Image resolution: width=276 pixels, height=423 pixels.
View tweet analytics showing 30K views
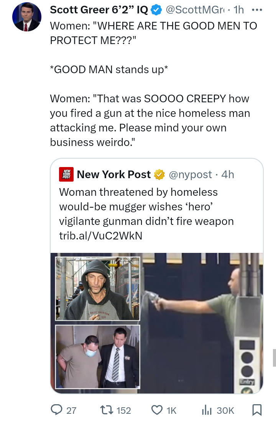(207, 410)
